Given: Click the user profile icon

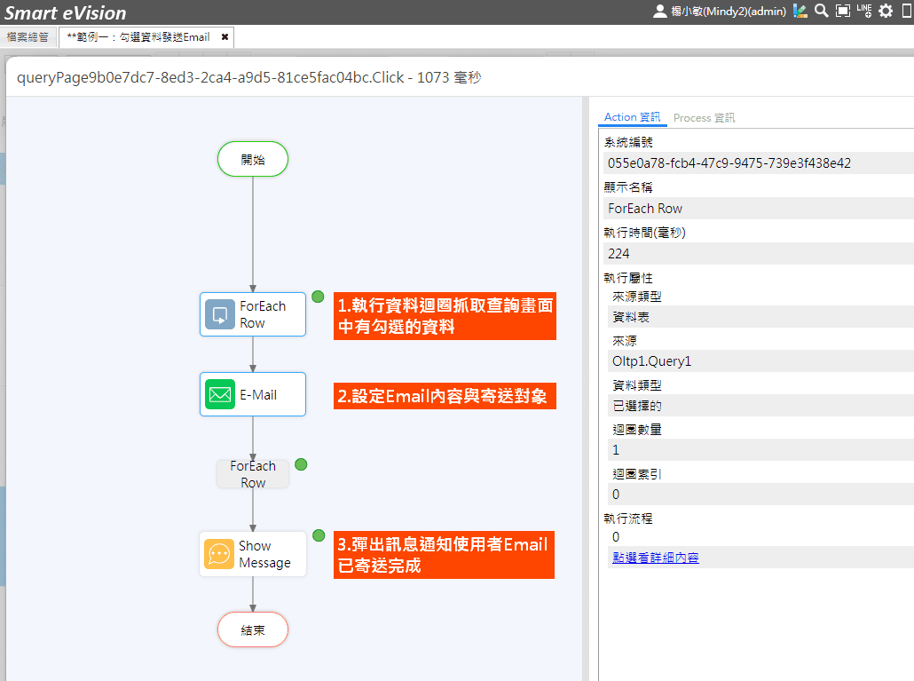Looking at the screenshot, I should click(659, 11).
